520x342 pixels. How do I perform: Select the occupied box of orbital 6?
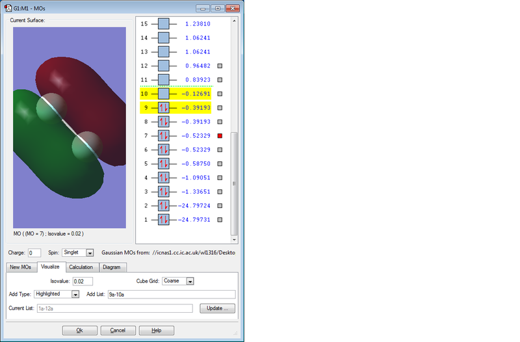pos(164,150)
